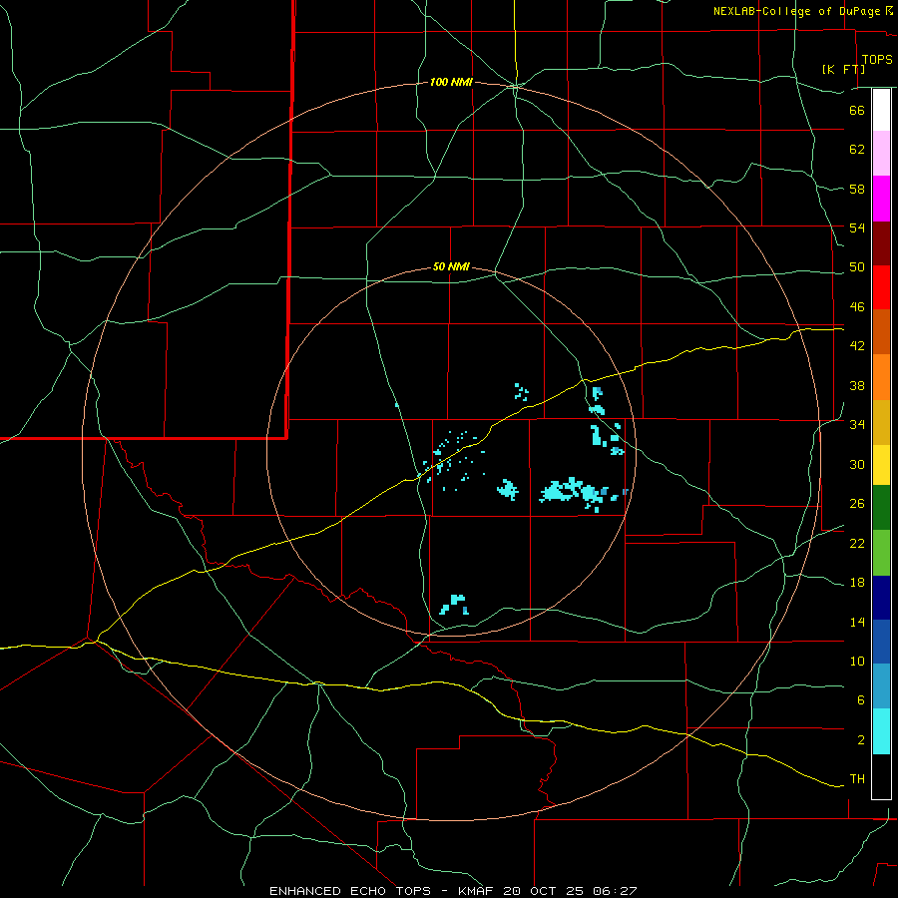Screen dimensions: 898x898
Task: Click the 100 NMI range ring label
Action: [x=451, y=83]
